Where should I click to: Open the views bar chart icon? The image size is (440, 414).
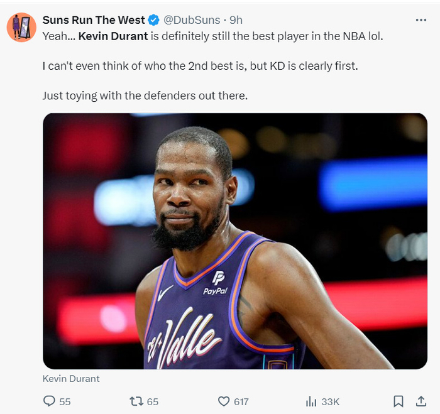point(311,401)
